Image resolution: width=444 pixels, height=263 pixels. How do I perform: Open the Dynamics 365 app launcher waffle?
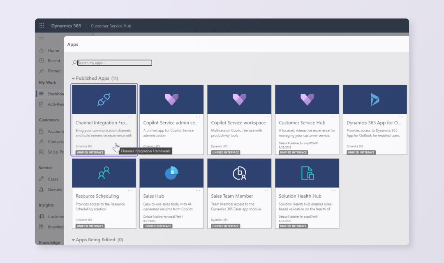tap(42, 26)
